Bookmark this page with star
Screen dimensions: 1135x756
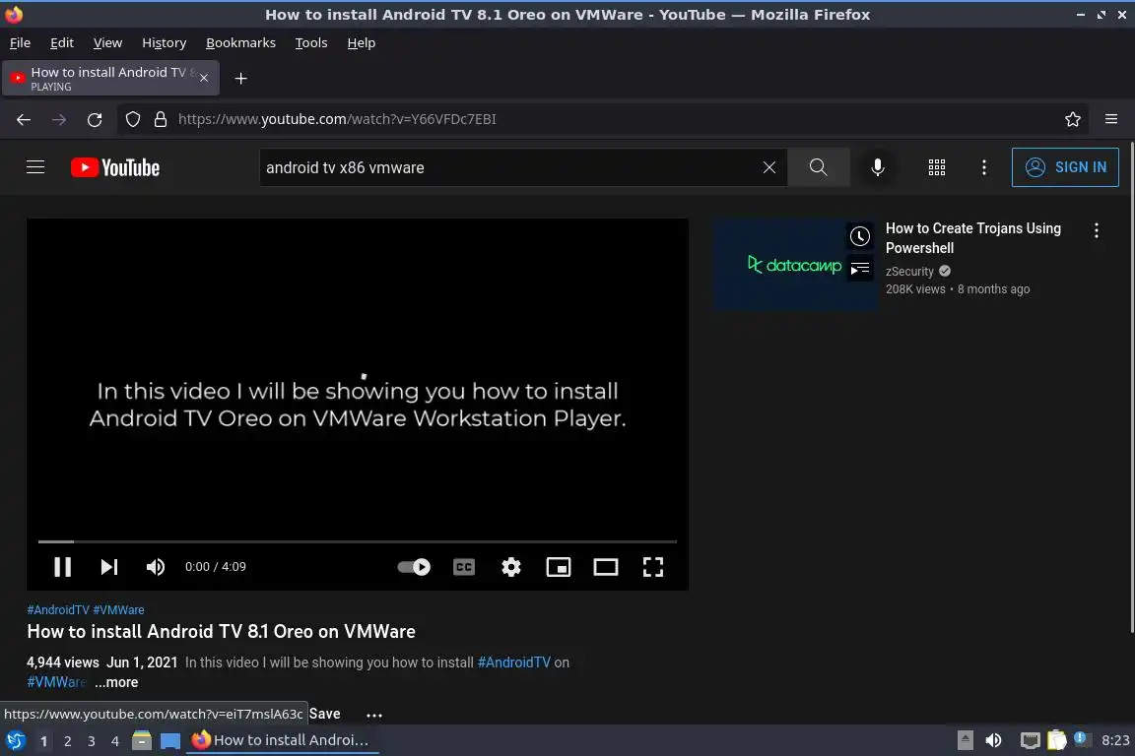click(x=1073, y=119)
